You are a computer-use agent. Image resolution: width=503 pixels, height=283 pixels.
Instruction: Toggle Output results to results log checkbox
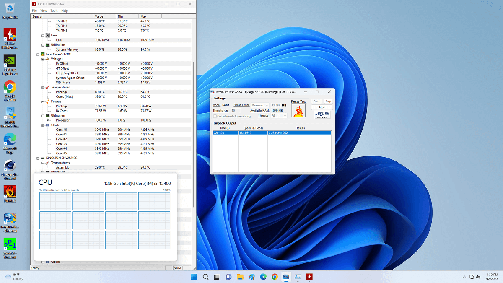tap(215, 116)
